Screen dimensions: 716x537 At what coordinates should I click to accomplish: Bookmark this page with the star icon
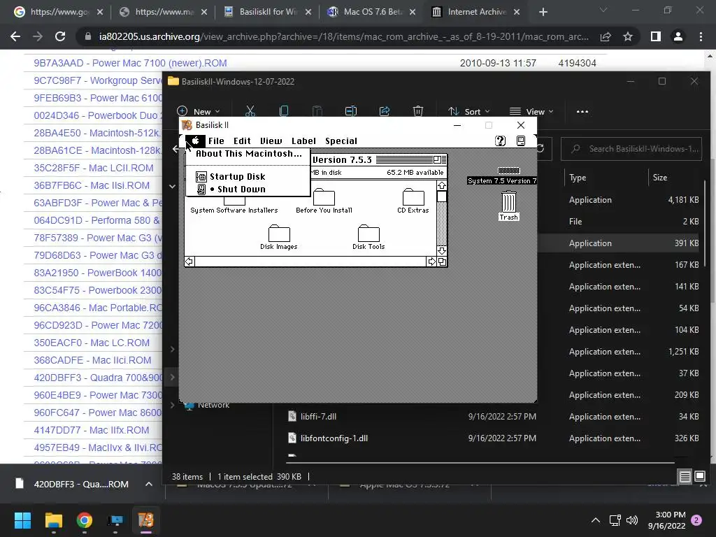click(628, 36)
